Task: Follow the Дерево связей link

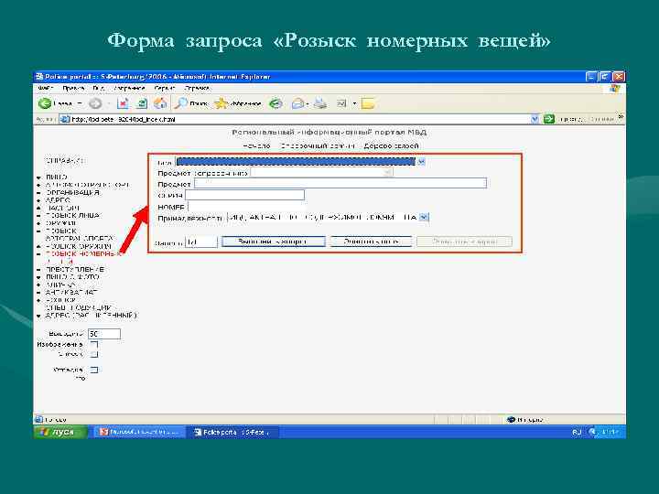Action: pyautogui.click(x=391, y=145)
